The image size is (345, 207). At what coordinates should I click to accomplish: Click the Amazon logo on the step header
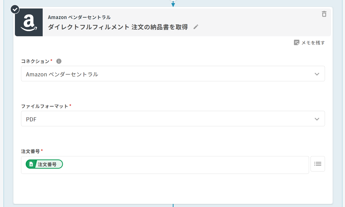pos(29,22)
